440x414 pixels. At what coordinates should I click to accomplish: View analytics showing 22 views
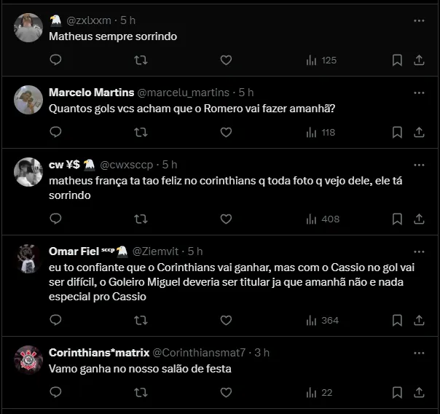click(319, 392)
